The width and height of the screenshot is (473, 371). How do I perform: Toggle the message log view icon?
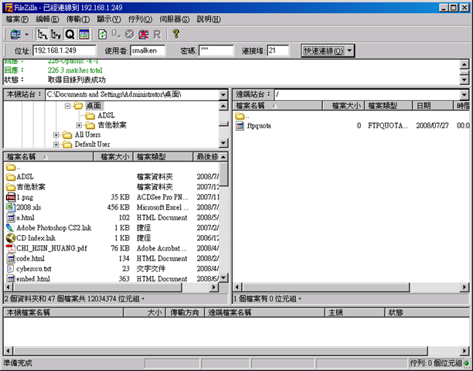pos(83,34)
